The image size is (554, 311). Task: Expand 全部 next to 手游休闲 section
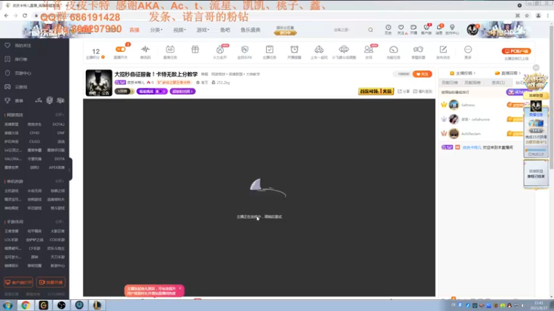coord(60,221)
